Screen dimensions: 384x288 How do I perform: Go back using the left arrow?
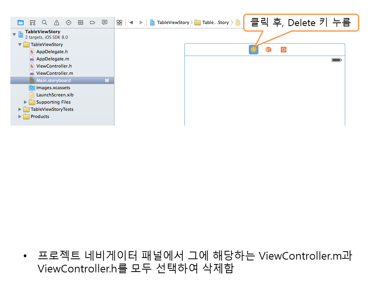[131, 22]
